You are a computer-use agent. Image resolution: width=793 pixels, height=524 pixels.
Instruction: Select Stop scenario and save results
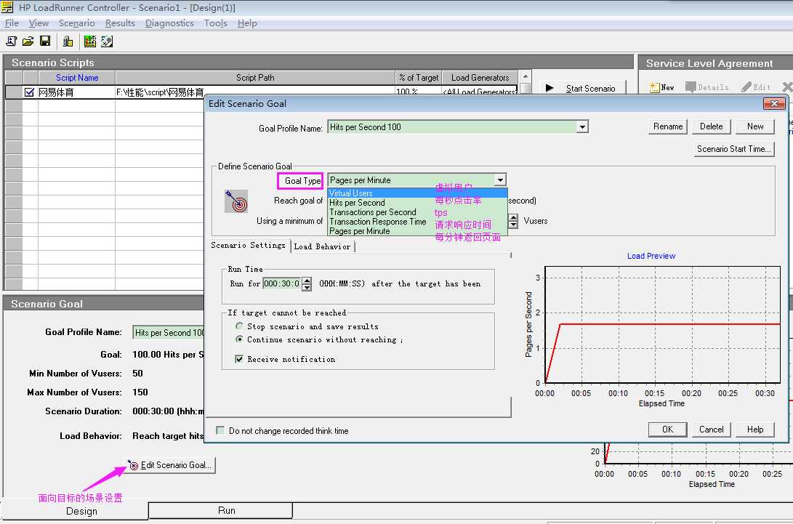239,326
